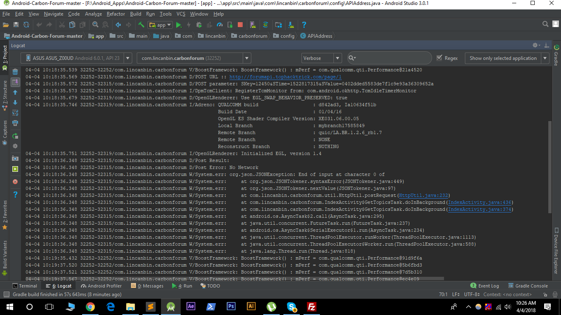Open logcat header settings gear in sidebar
This screenshot has height=315, width=561.
click(x=15, y=146)
